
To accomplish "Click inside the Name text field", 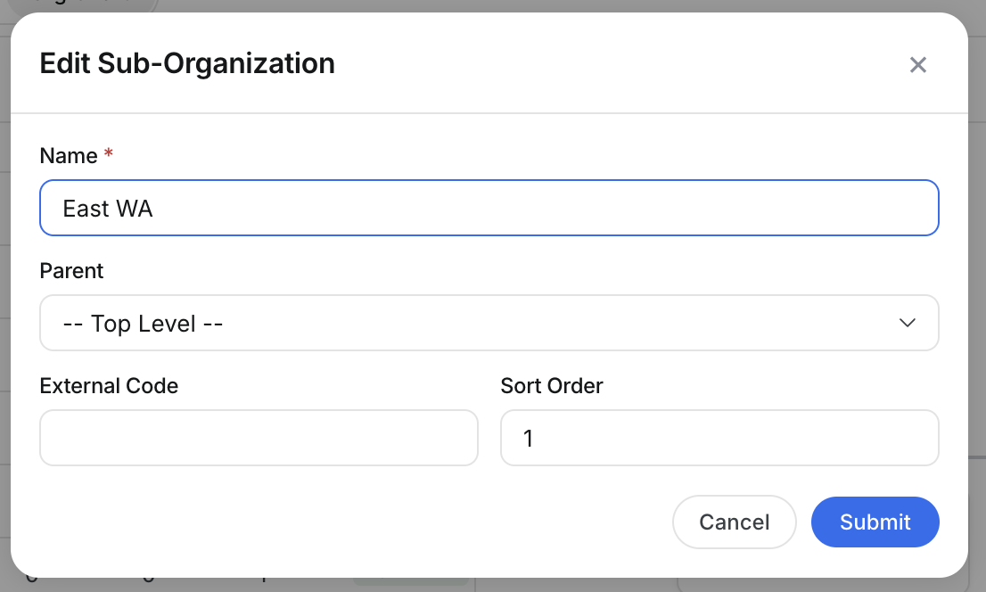I will (x=489, y=207).
